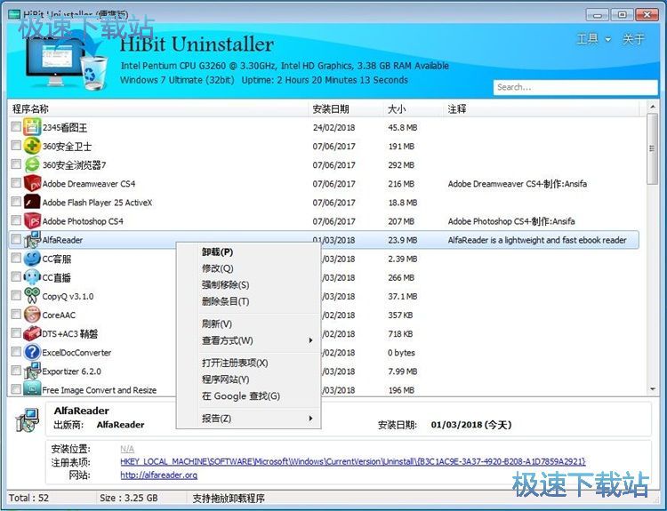Select the CoreAAC program name
Screen dimensions: 667x511
pyautogui.click(x=59, y=315)
